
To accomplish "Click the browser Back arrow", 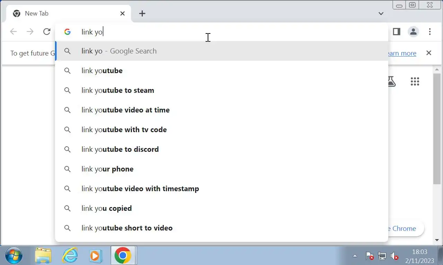I will click(13, 32).
